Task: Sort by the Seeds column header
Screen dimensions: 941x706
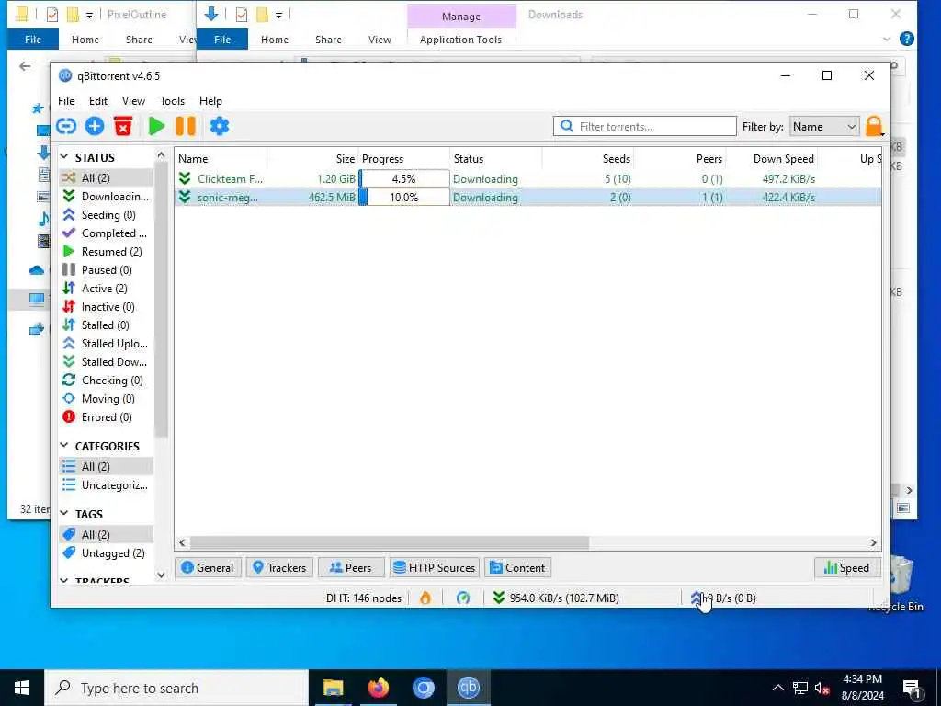Action: coord(588,159)
